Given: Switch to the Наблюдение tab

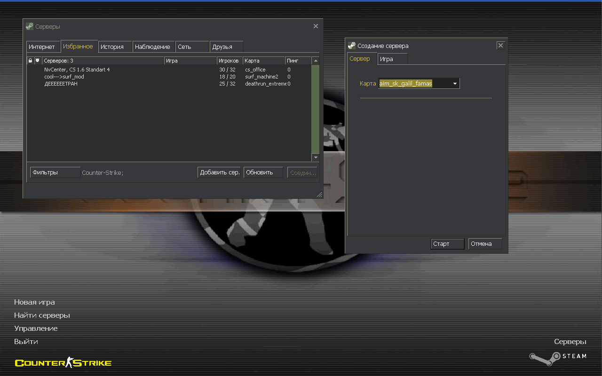Looking at the screenshot, I should [x=154, y=47].
